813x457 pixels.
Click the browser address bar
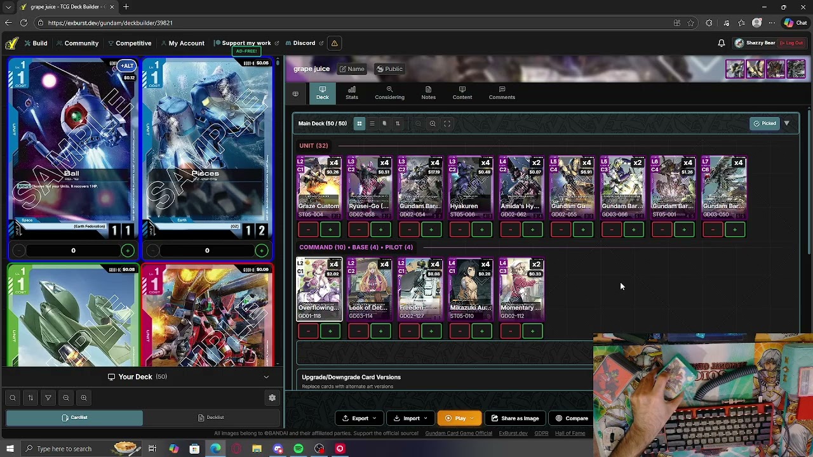(356, 23)
